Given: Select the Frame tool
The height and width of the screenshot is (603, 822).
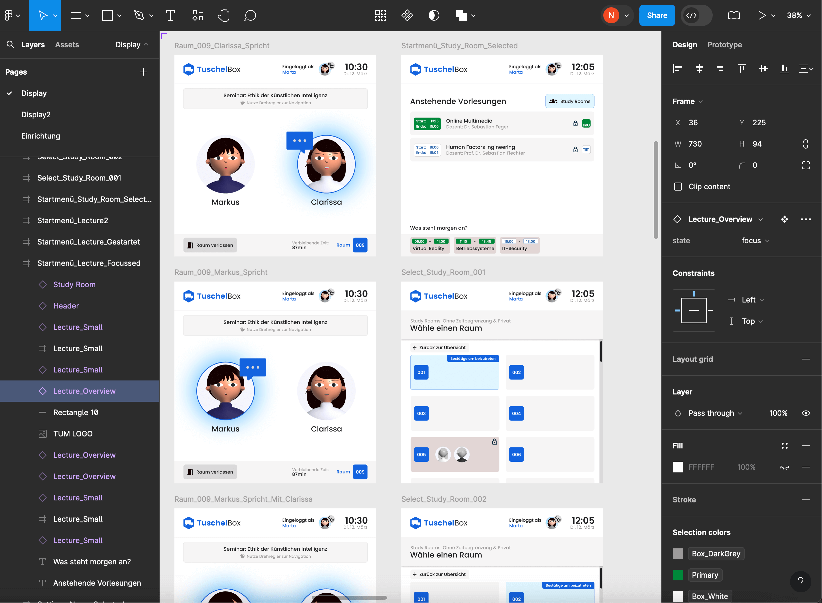Looking at the screenshot, I should (76, 15).
